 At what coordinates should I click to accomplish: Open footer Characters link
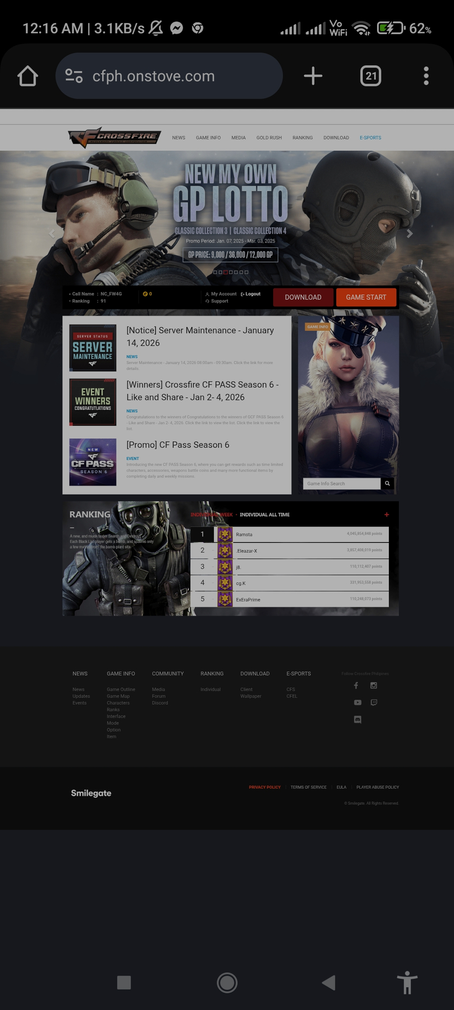(118, 703)
